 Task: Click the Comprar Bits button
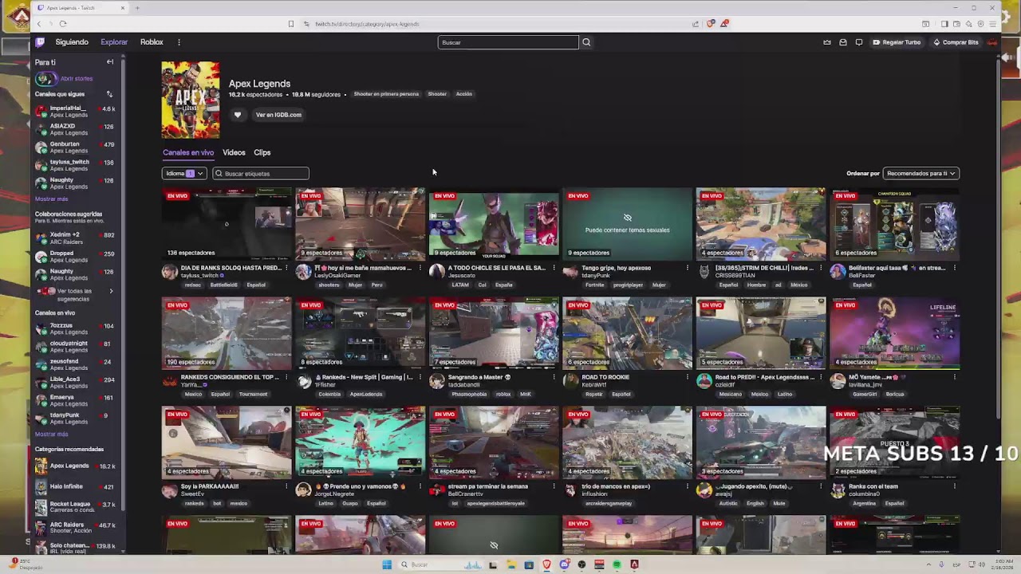pyautogui.click(x=956, y=42)
